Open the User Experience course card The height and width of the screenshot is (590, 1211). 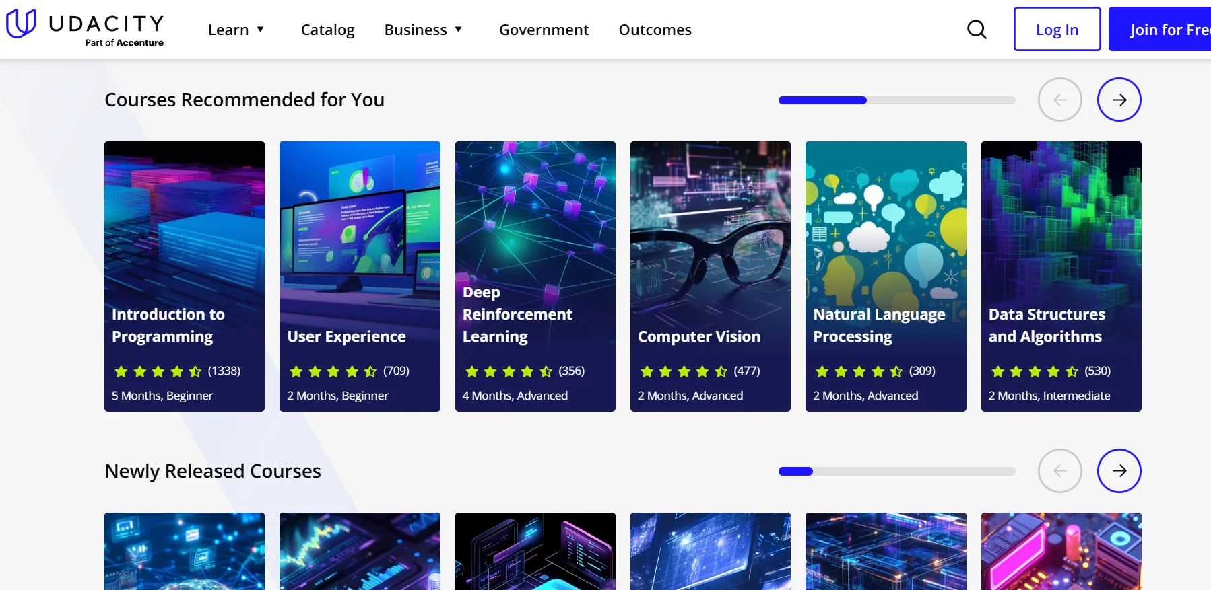pos(360,276)
